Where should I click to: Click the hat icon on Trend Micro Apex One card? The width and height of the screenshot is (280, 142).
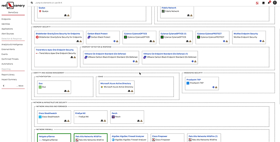pos(72,57)
